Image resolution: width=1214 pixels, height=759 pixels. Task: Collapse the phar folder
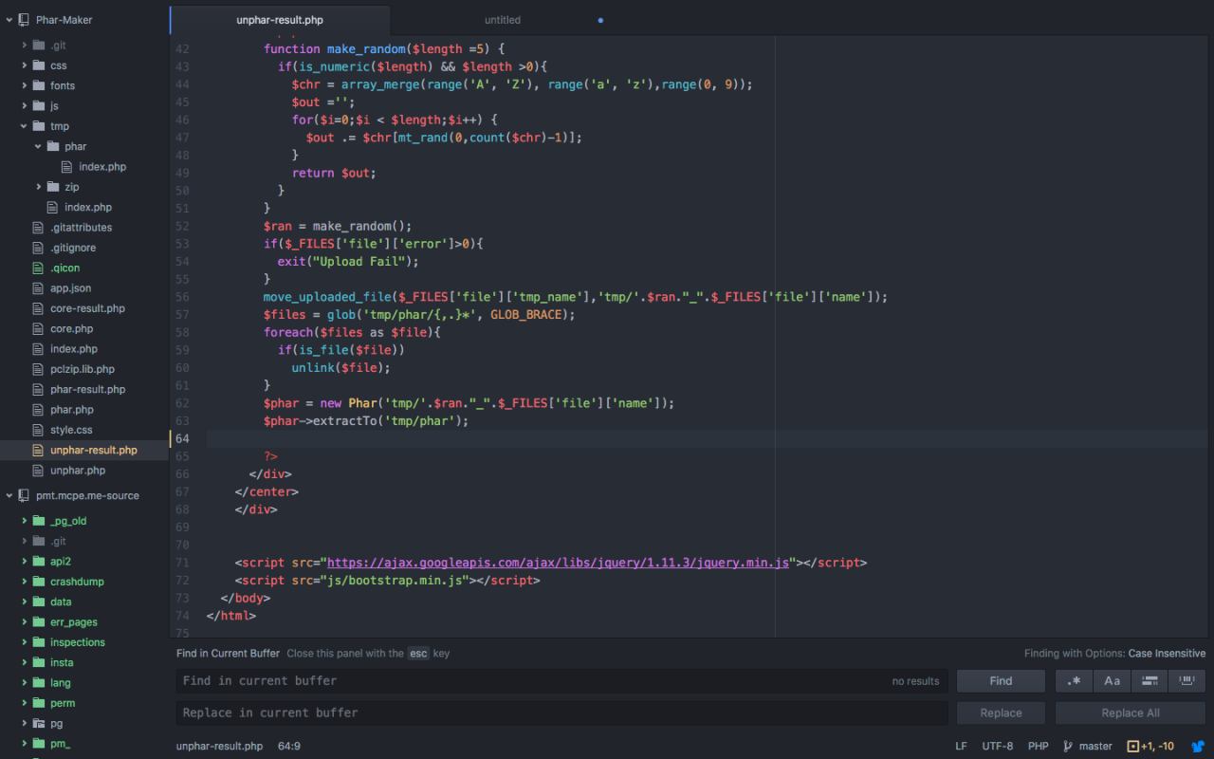coord(39,146)
